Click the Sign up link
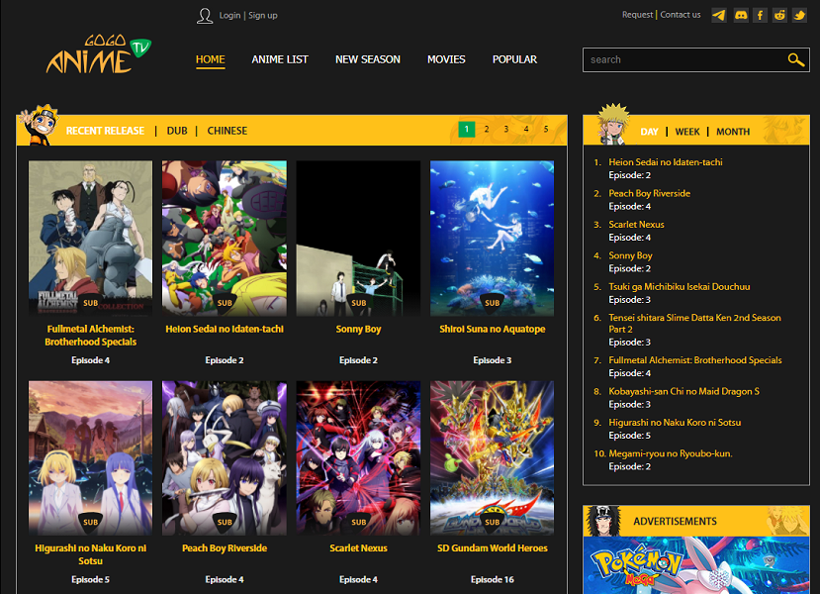This screenshot has width=820, height=594. tap(262, 15)
